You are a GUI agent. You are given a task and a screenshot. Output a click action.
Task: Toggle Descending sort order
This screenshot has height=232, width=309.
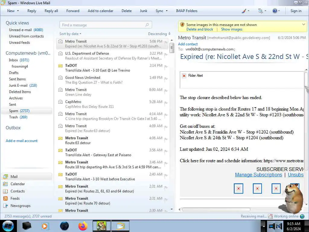(x=159, y=34)
